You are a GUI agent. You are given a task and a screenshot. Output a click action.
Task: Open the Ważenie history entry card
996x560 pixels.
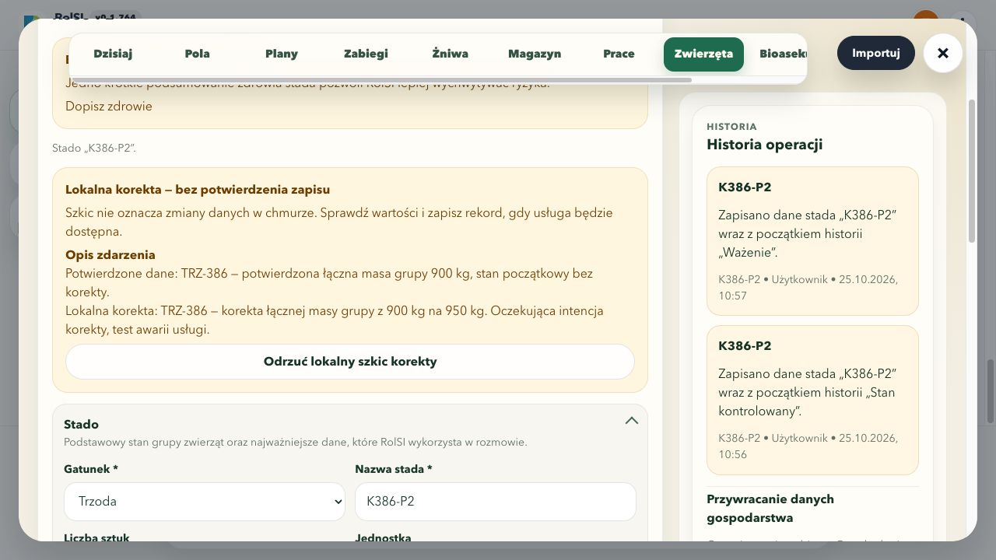pos(812,241)
